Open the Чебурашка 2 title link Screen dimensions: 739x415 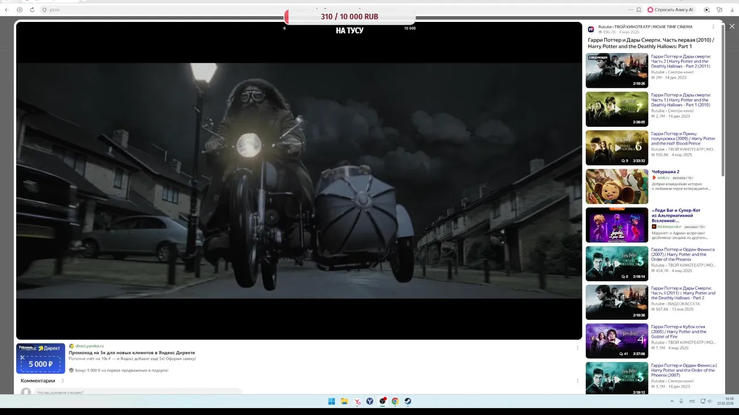point(666,172)
